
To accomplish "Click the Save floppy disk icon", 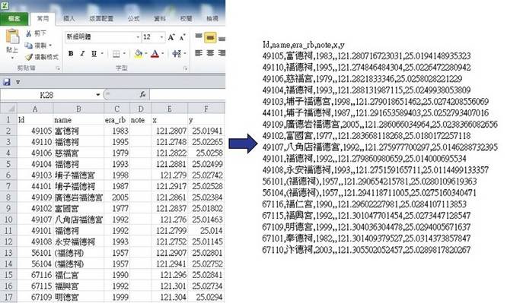I will [x=7, y=82].
